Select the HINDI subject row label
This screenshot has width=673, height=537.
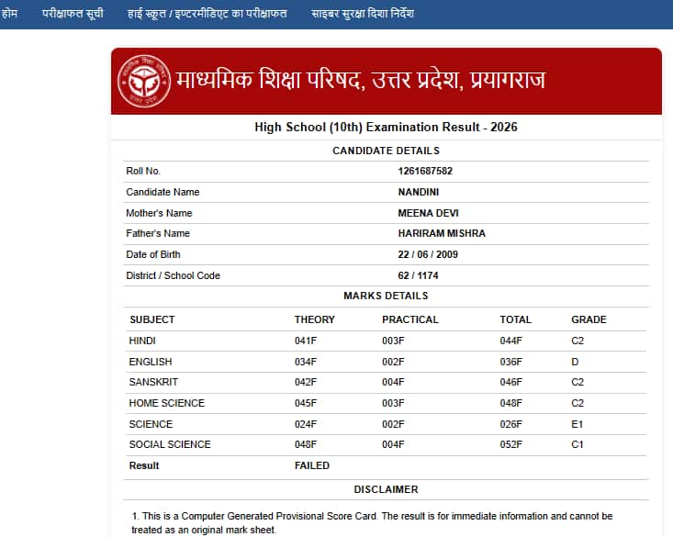pos(142,341)
